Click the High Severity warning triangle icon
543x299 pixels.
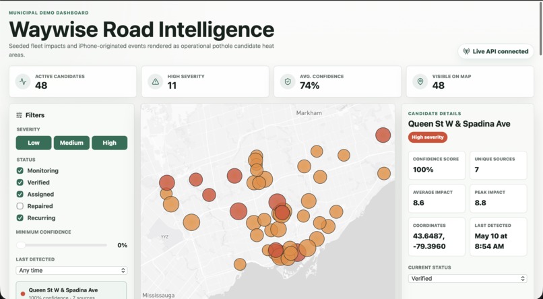pyautogui.click(x=155, y=81)
